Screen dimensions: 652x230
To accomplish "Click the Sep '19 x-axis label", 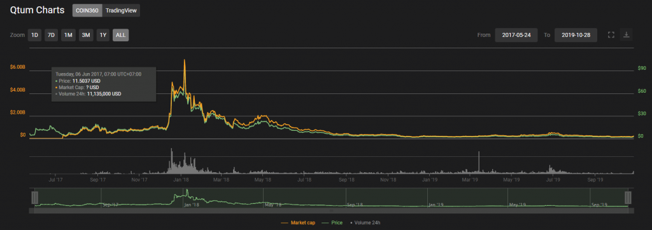I will 595,180.
